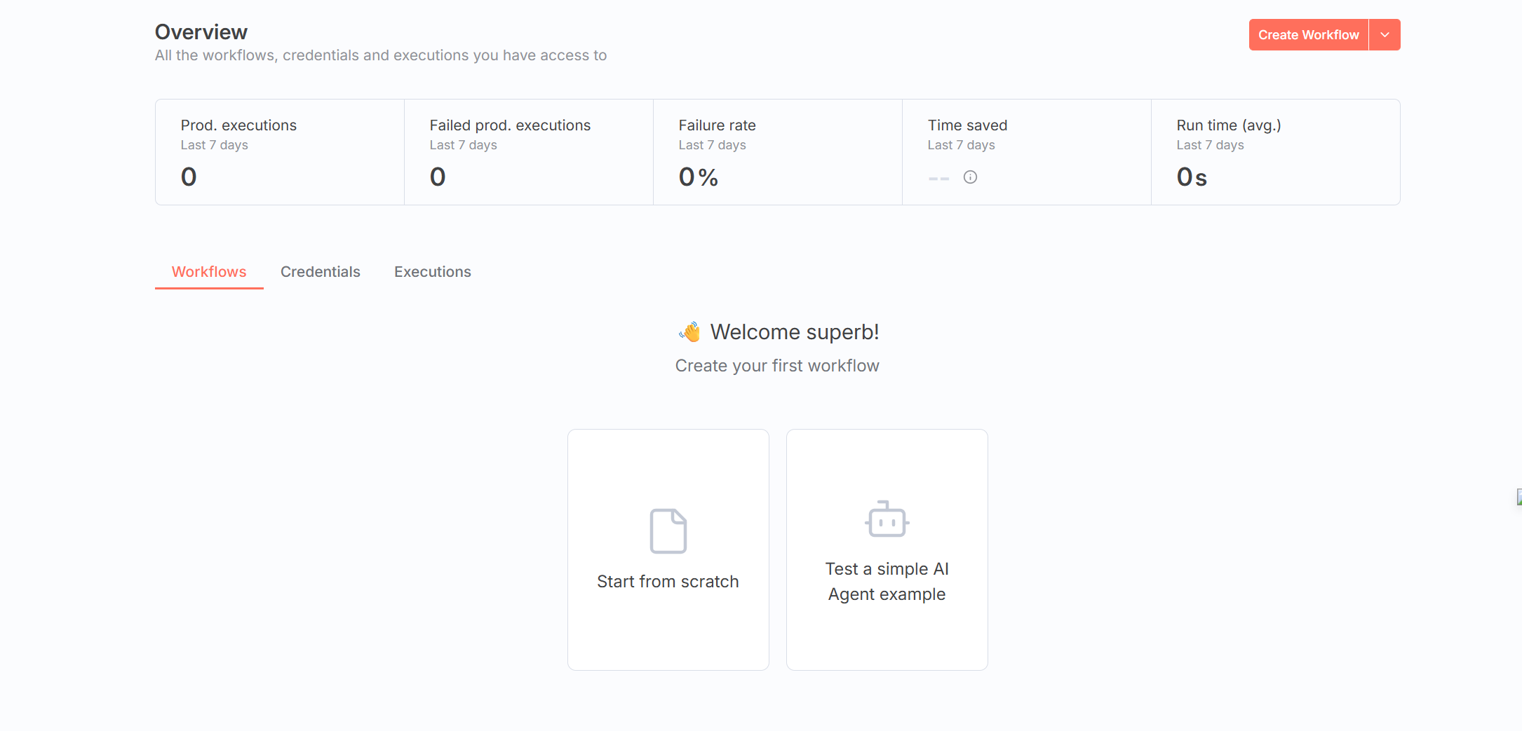Click the 0s run time value

click(x=1192, y=177)
